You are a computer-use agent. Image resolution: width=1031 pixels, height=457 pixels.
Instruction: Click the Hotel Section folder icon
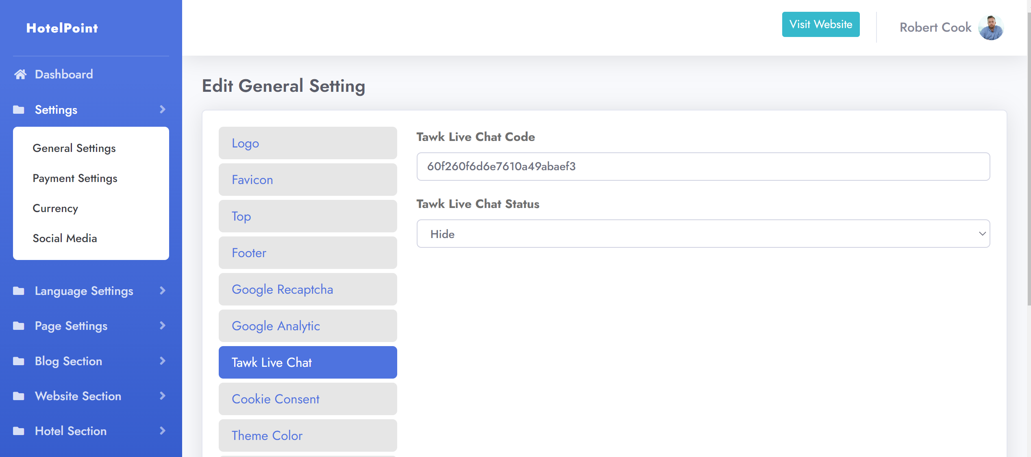tap(19, 431)
